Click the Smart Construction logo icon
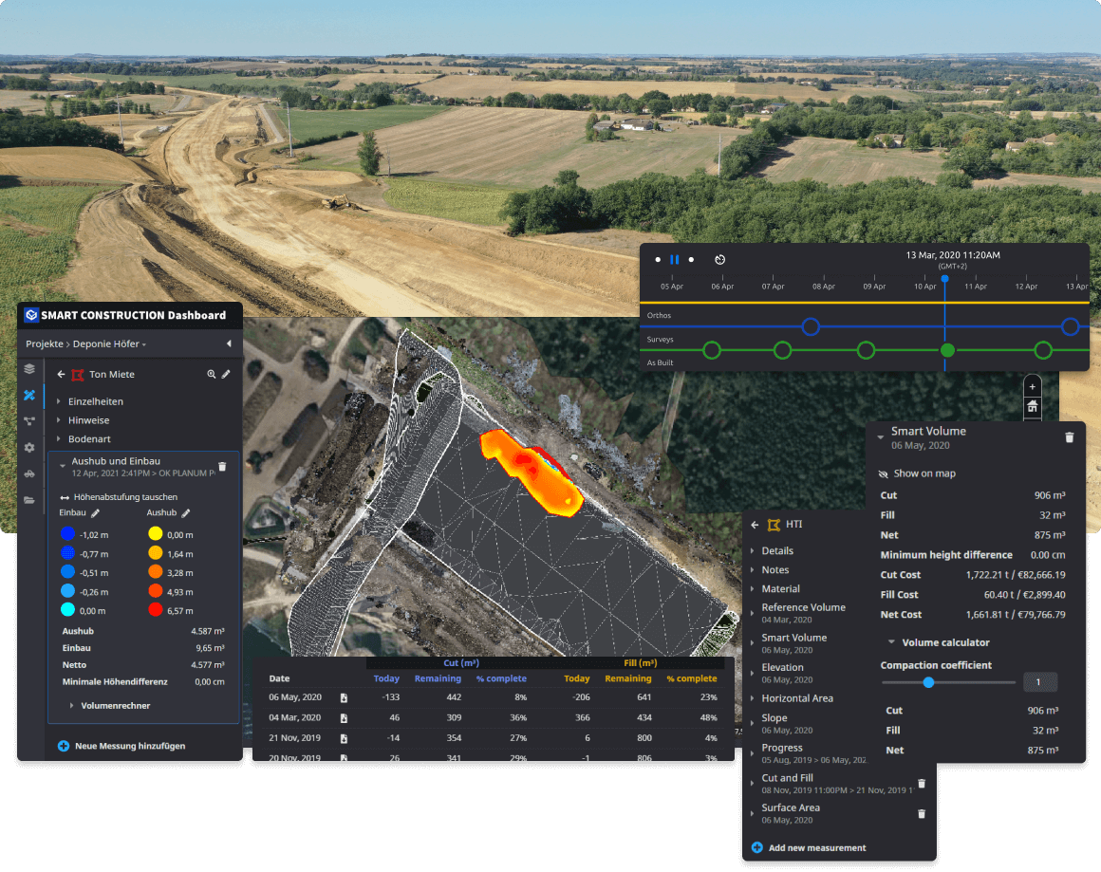This screenshot has width=1101, height=872. [x=31, y=315]
